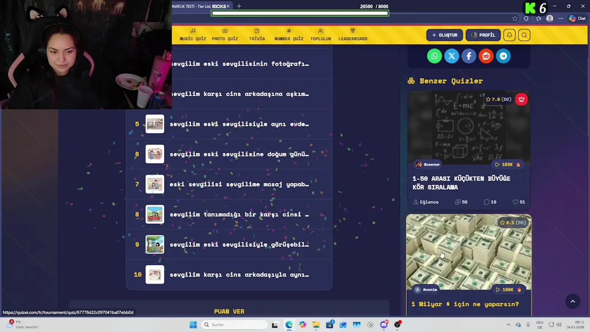This screenshot has height=332, width=590.
Task: Open the Music Quiz menu item
Action: (193, 35)
